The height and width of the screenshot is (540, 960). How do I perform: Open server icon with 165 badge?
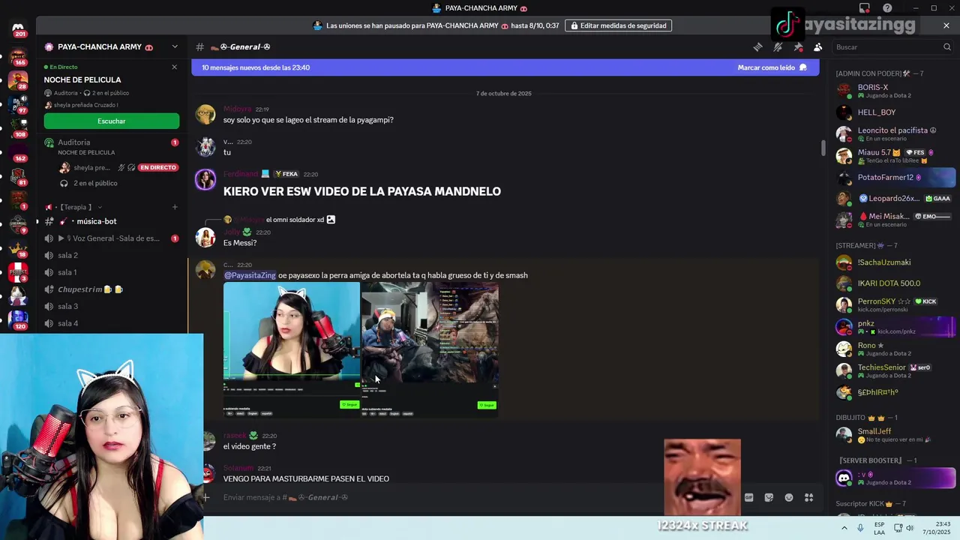(x=18, y=56)
